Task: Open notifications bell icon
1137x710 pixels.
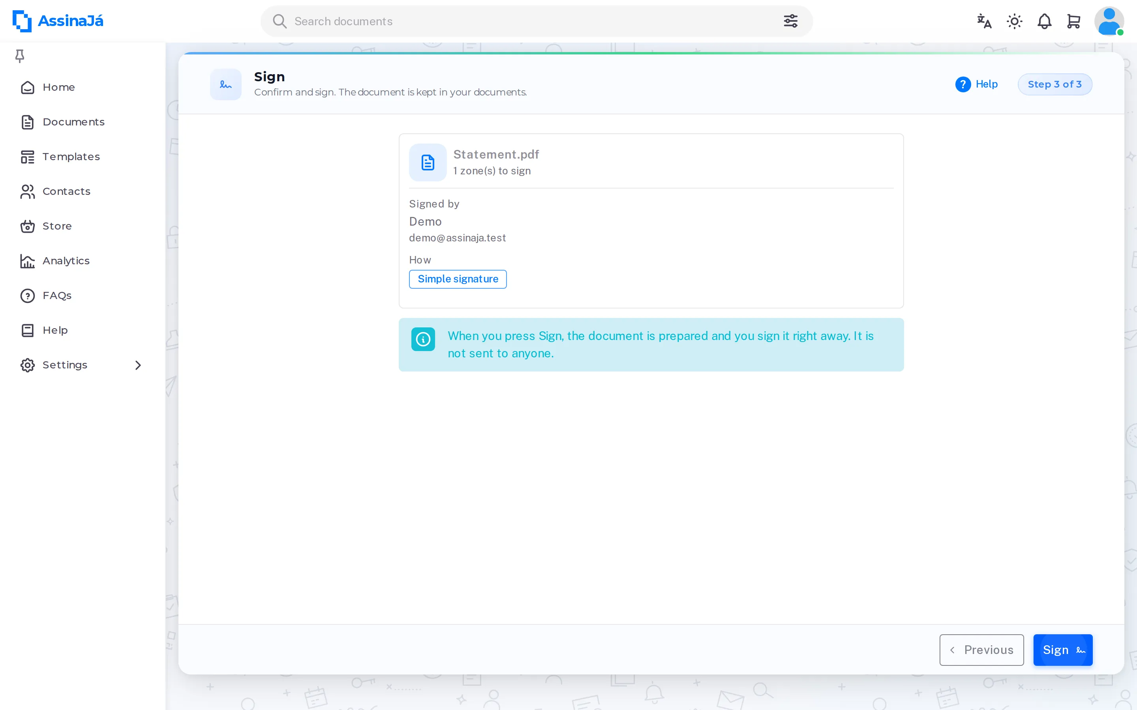Action: coord(1044,21)
